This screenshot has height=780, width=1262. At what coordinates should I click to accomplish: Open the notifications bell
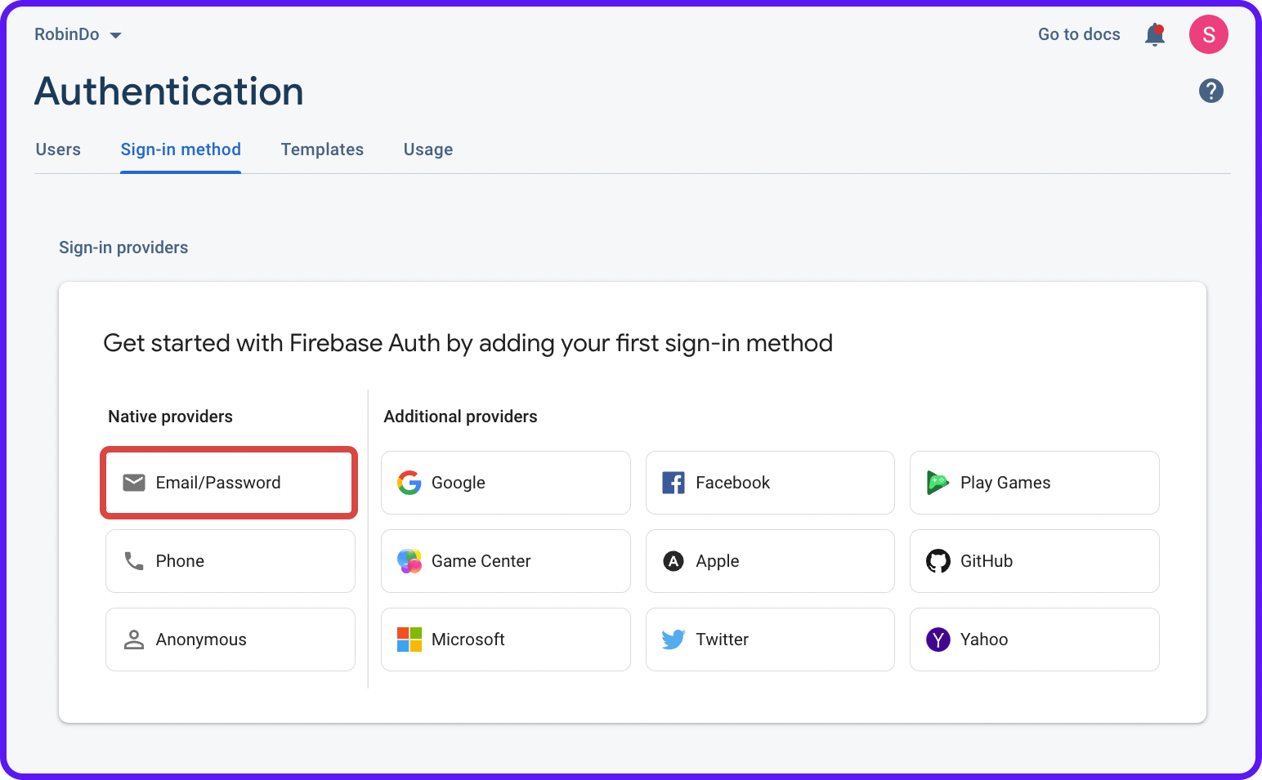(x=1155, y=34)
